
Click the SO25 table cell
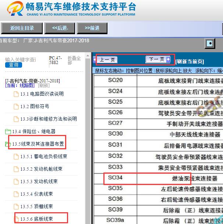115,102
